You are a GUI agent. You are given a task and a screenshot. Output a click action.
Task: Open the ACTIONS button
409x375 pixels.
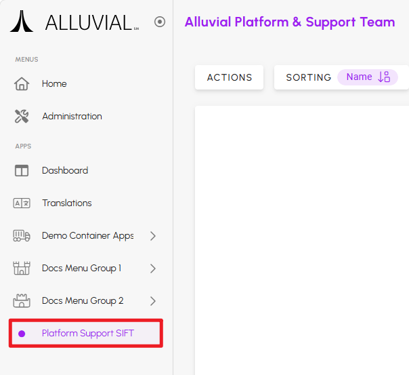point(230,77)
